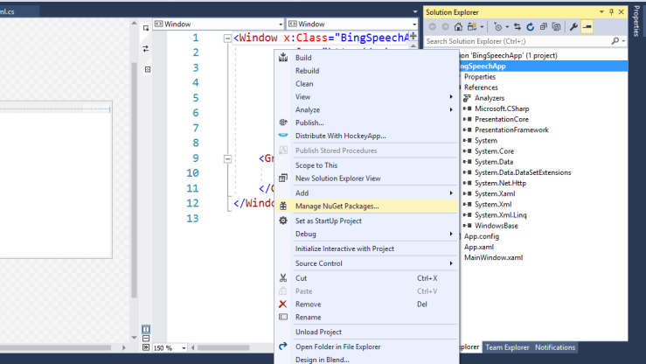Open Properties wrench icon in Solution Explorer
Screen dimensions: 646x364
[573, 27]
